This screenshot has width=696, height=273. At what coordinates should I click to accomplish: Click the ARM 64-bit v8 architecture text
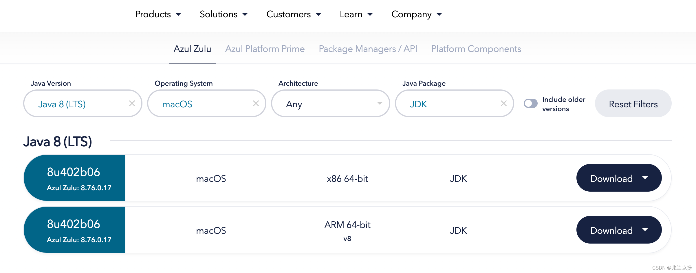tap(347, 231)
